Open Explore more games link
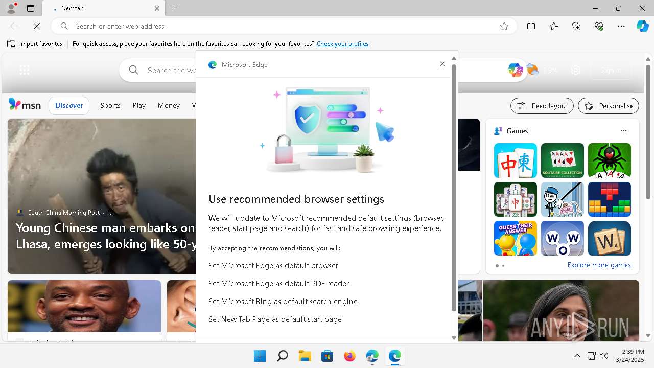 tap(599, 265)
